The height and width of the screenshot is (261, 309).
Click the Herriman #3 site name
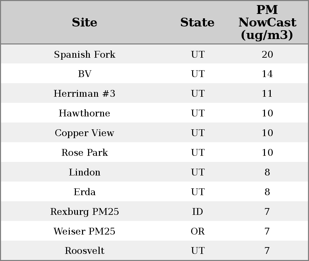click(84, 94)
